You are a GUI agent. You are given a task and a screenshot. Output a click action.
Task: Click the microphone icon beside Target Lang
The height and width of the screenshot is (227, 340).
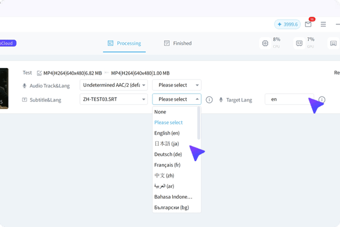click(x=221, y=99)
